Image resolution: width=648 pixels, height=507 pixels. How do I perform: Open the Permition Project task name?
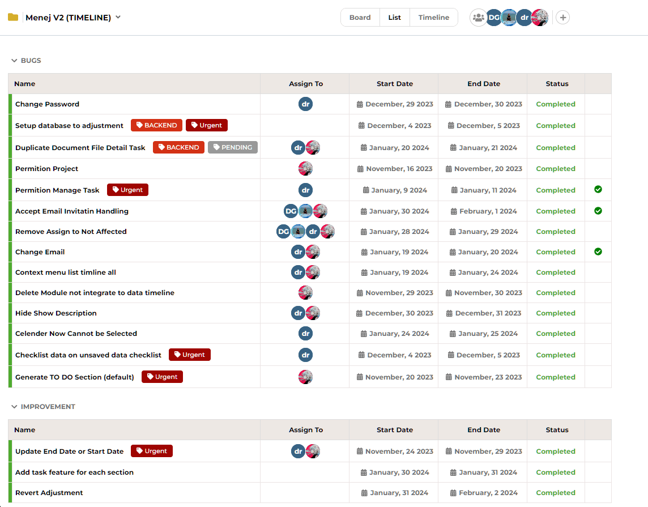[x=46, y=169]
